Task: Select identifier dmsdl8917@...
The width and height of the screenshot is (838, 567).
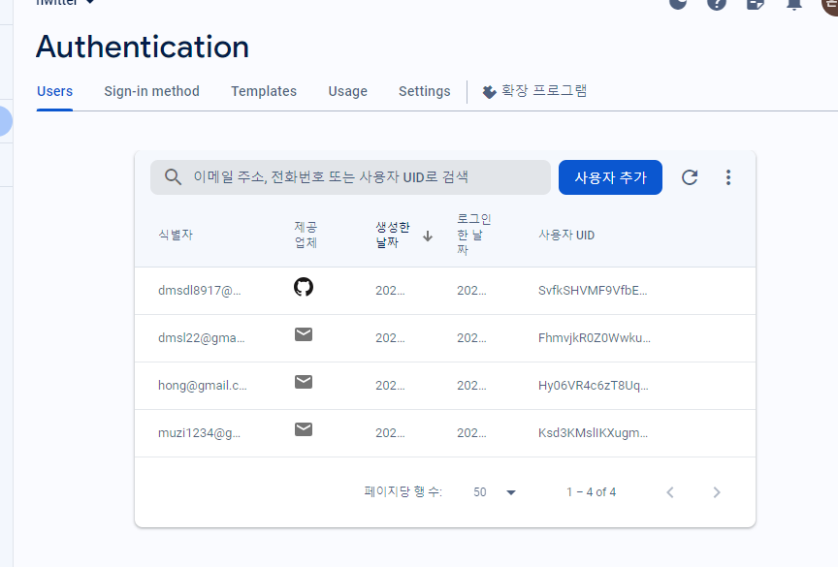Action: 200,291
